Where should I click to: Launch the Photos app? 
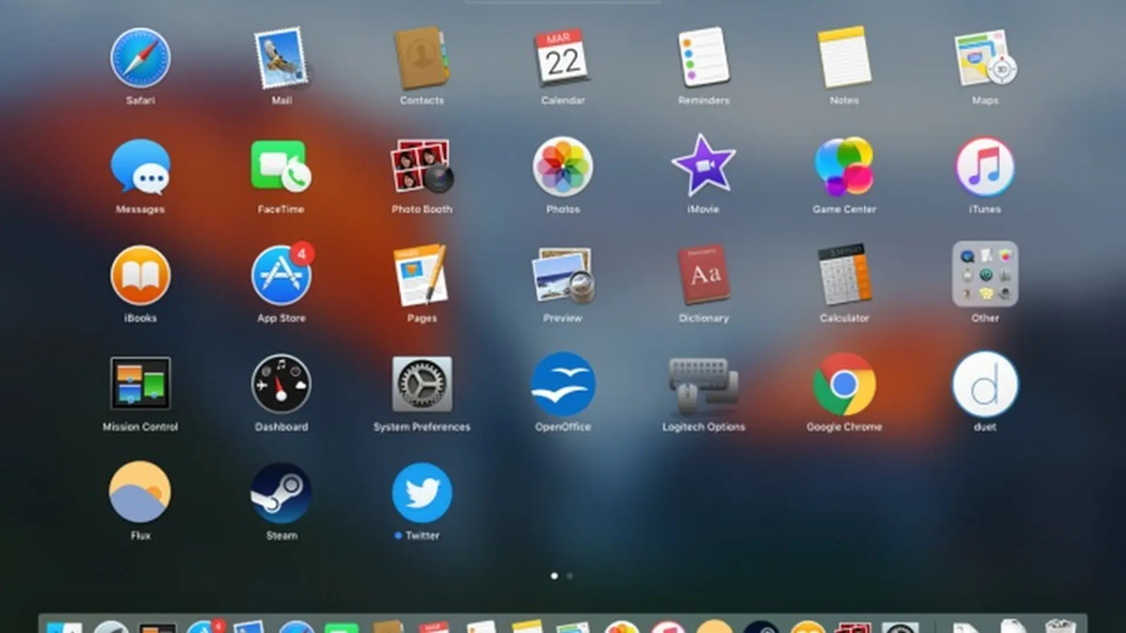(562, 167)
